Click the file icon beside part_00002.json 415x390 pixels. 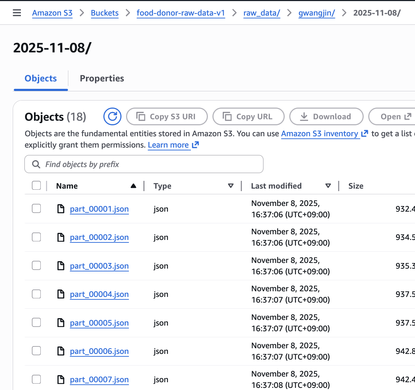[61, 237]
